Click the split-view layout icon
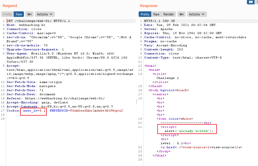258x166 pixels. point(251,2)
